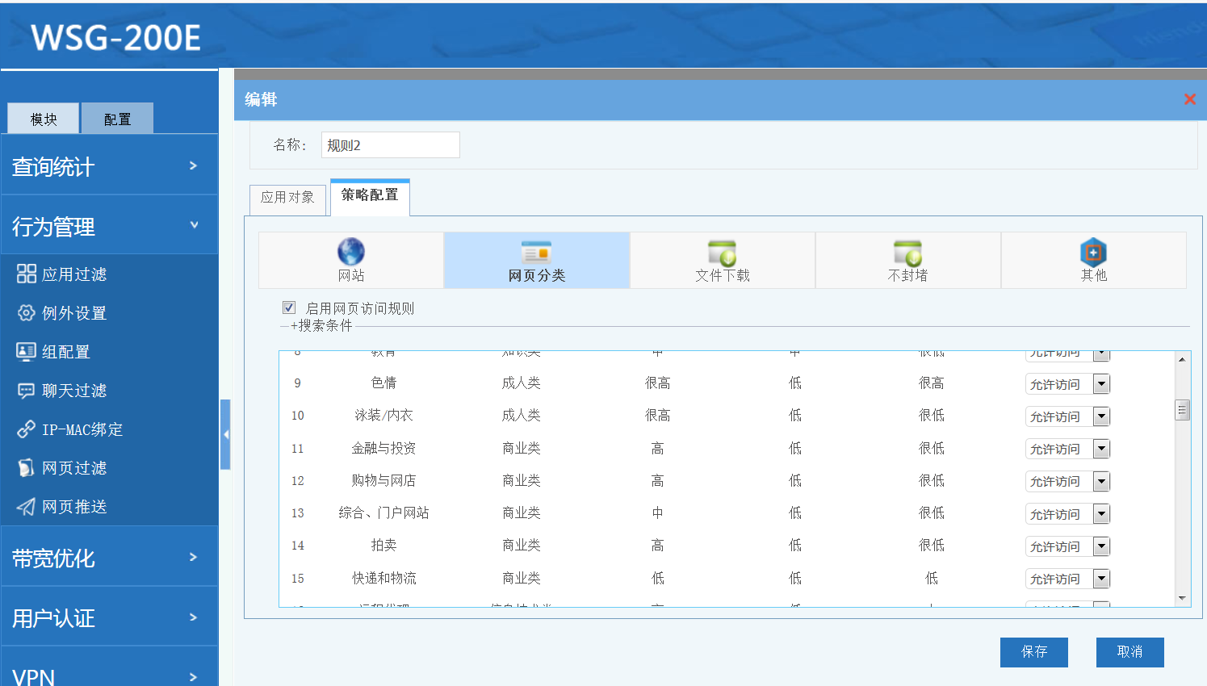Open 例外设置 gear item

click(x=73, y=313)
